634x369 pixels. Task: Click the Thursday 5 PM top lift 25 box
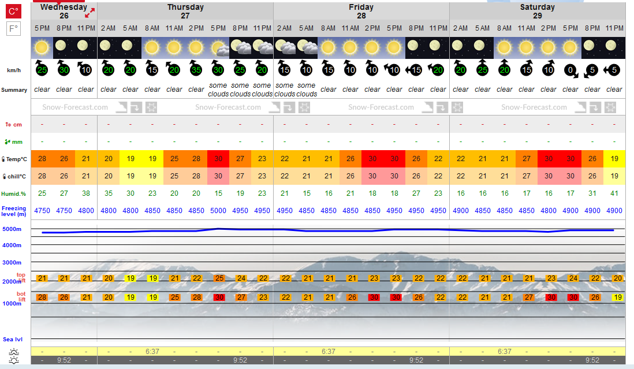(x=219, y=278)
